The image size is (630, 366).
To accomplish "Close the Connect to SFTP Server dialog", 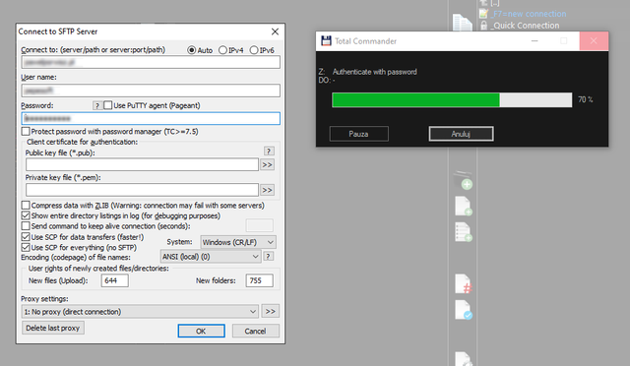I will click(x=275, y=31).
